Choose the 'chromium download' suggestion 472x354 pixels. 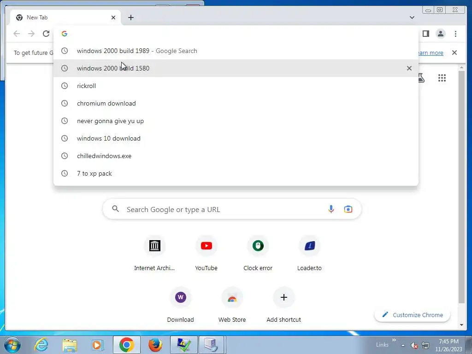(x=236, y=103)
